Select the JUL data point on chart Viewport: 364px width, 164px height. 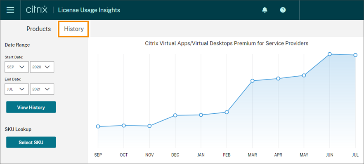click(355, 55)
